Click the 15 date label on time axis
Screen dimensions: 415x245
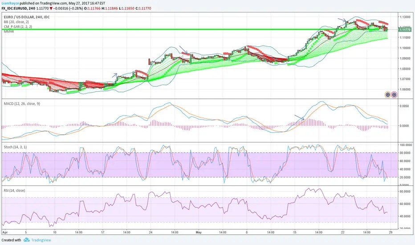coord(295,232)
